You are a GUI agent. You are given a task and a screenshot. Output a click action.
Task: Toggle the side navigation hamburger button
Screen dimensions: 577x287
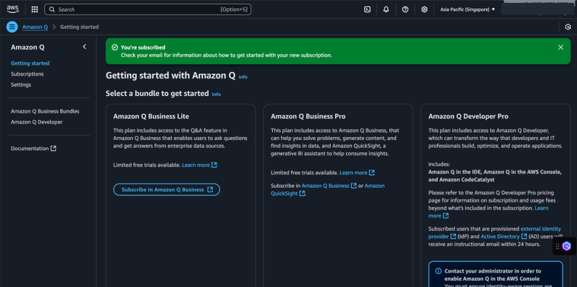point(12,27)
